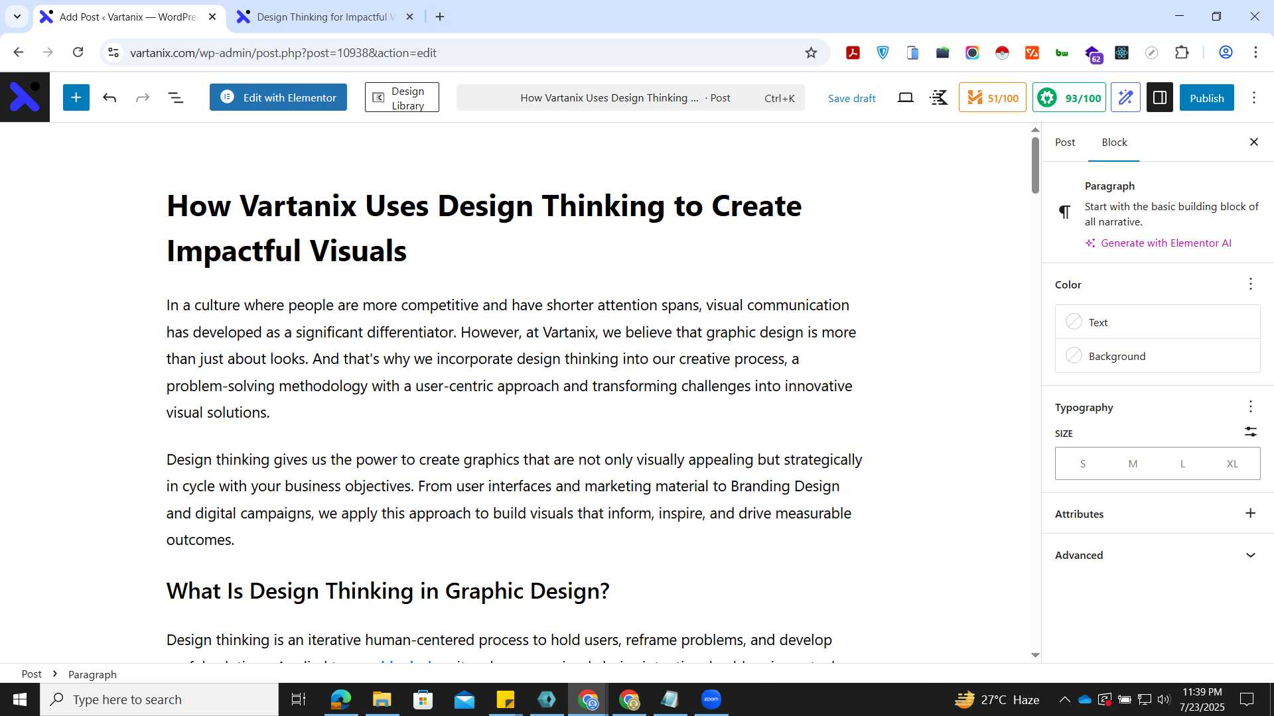The width and height of the screenshot is (1274, 716).
Task: Undo the last edit
Action: point(109,98)
